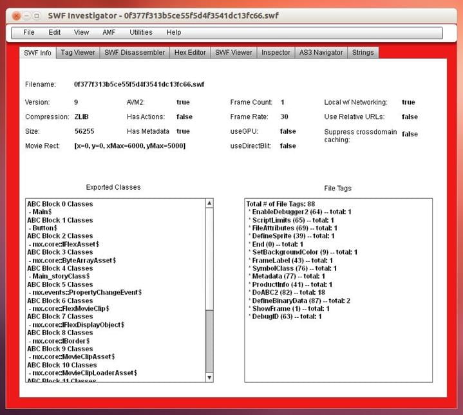Open the Edit menu
This screenshot has width=463, height=415.
point(55,32)
